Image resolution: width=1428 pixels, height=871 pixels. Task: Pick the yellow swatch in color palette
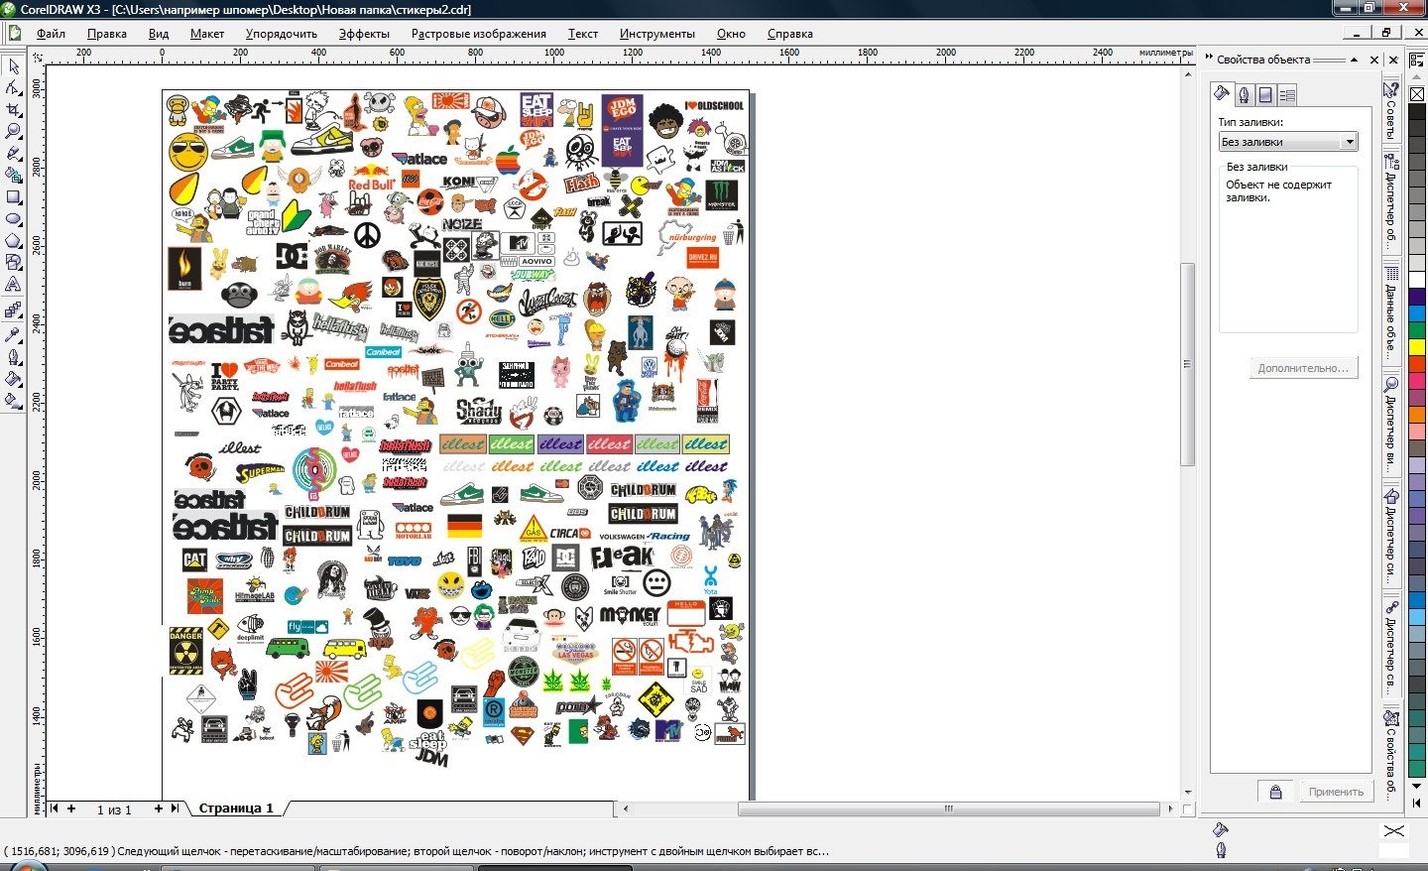coord(1417,346)
